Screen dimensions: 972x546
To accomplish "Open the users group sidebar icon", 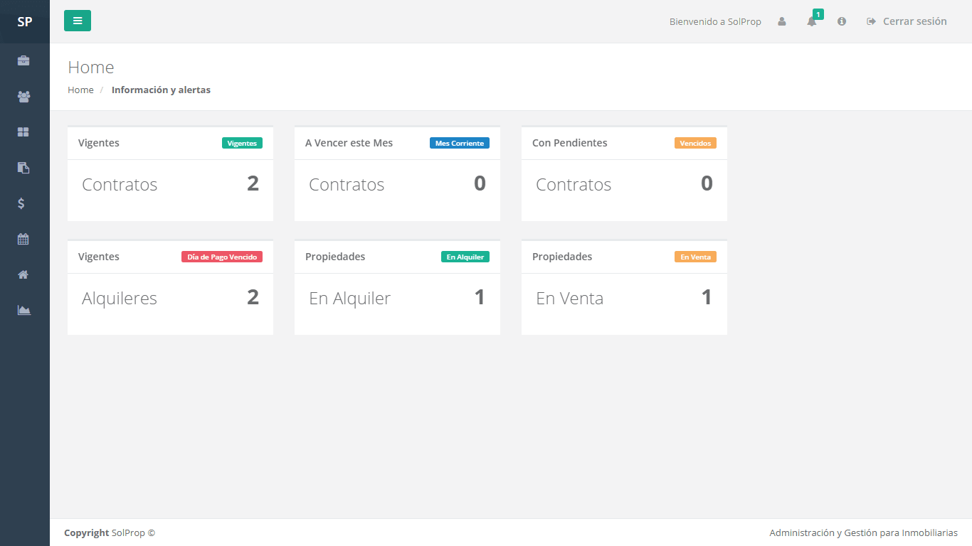I will pos(23,97).
